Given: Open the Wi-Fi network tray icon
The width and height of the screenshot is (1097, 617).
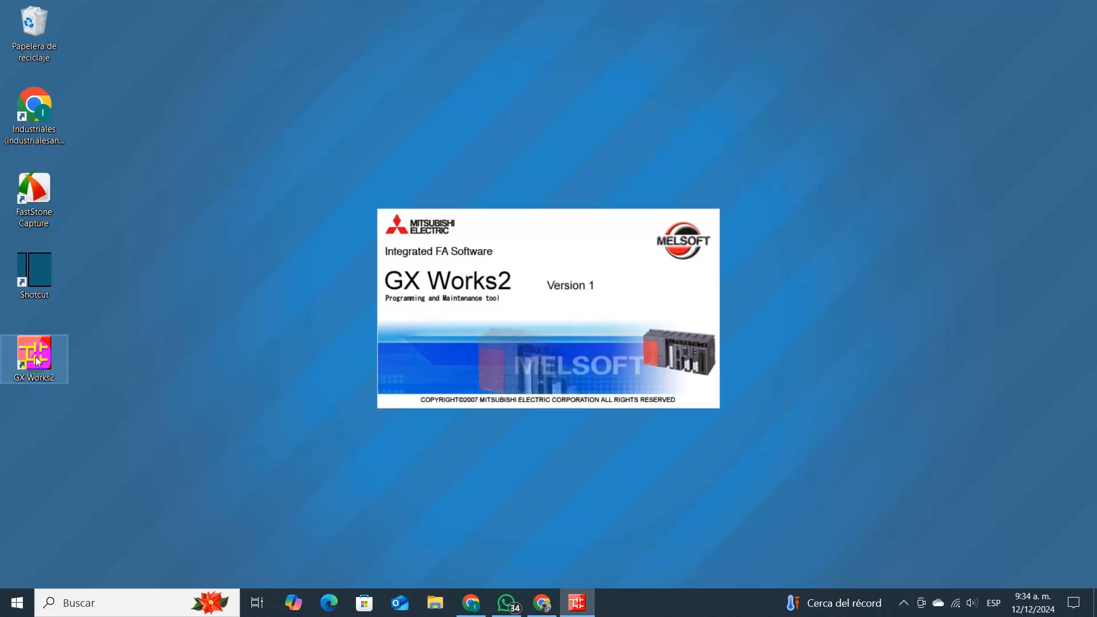Looking at the screenshot, I should (955, 603).
